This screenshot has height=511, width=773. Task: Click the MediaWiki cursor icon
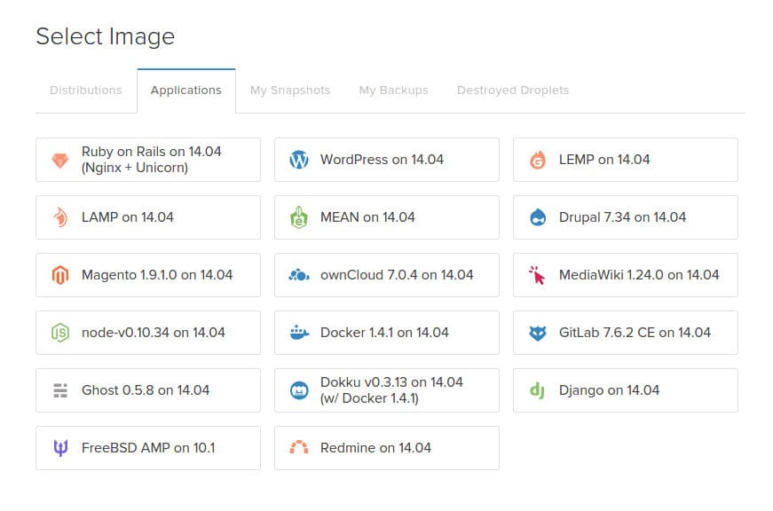click(x=537, y=275)
